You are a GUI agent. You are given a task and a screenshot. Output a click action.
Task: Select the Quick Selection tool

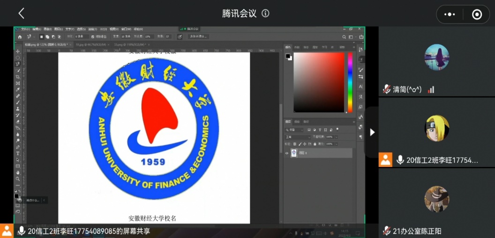coord(18,71)
